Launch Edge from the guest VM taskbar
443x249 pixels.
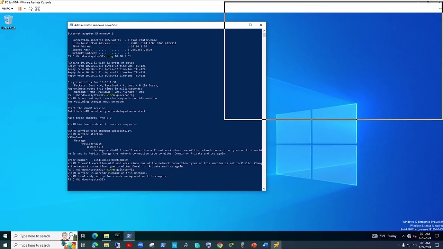point(95,236)
